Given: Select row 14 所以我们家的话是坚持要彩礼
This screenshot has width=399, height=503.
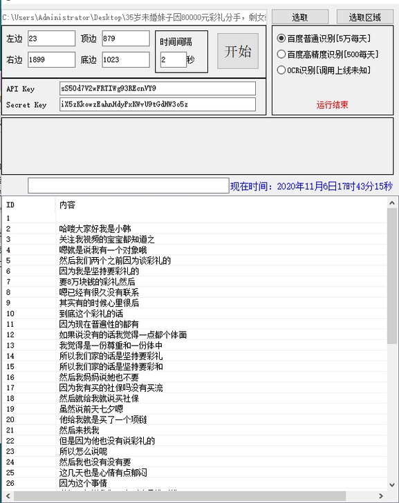Looking at the screenshot, I should pyautogui.click(x=194, y=356).
